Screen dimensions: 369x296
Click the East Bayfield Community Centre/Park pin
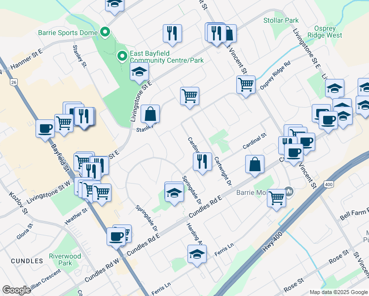pos(122,56)
